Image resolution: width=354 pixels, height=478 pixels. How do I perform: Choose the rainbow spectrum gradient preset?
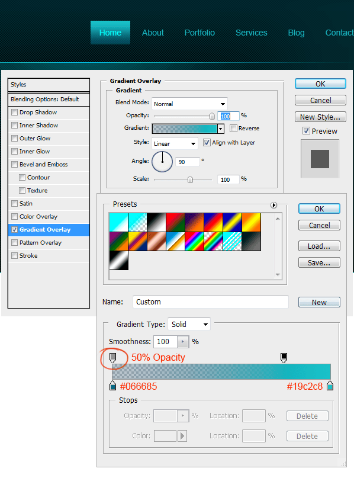pyautogui.click(x=194, y=241)
